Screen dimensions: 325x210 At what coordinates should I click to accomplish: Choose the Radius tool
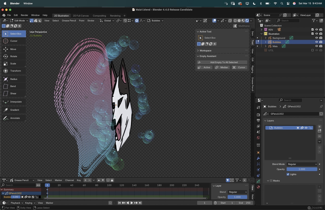coord(14,79)
